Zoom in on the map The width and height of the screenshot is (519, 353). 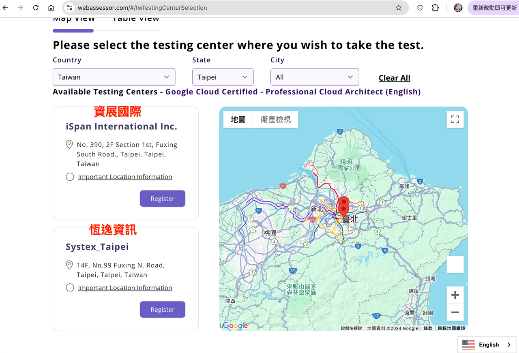(455, 295)
